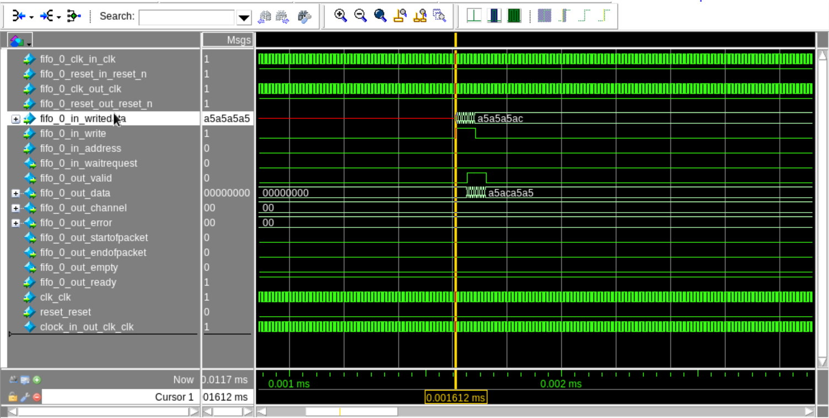This screenshot has height=418, width=829.
Task: Select the fifo_0_out_valid signal
Action: [x=76, y=178]
